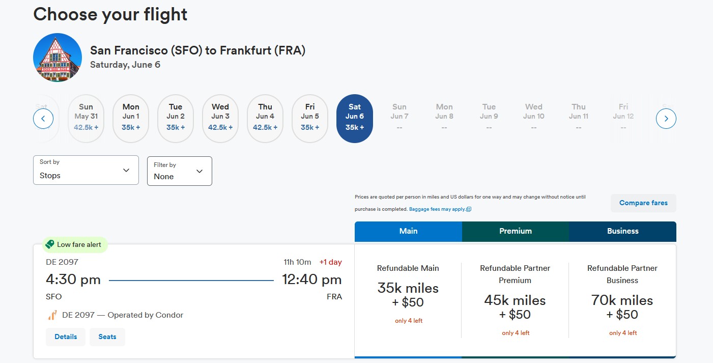Viewport: 713px width, 363px height.
Task: Go to previous dates with left arrow
Action: [43, 119]
